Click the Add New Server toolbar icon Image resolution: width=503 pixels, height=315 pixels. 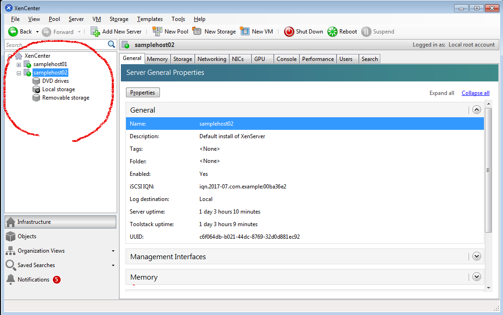click(x=95, y=32)
